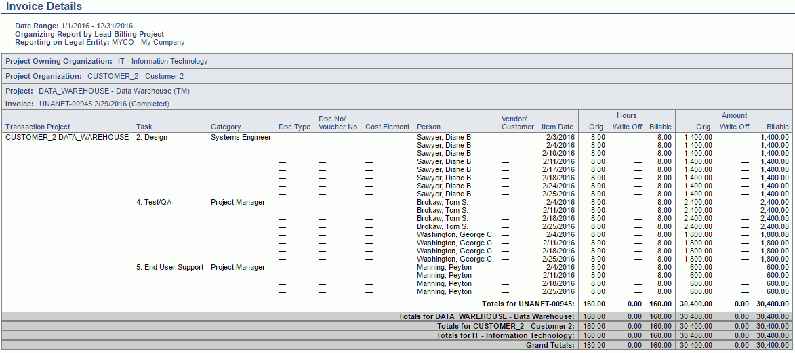
Task: Click the Hours group header
Action: tap(626, 115)
